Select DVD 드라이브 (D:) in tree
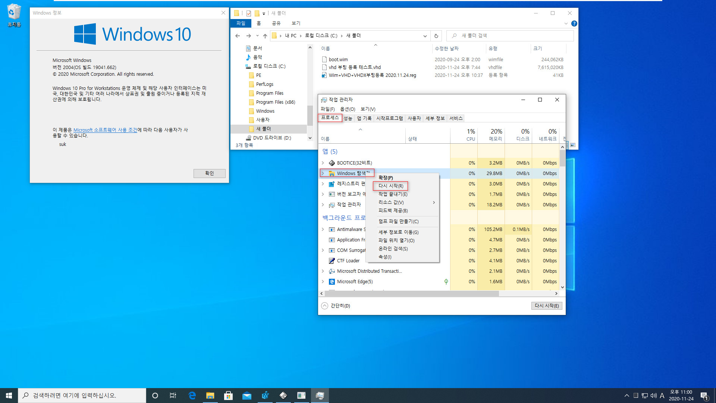716x403 pixels. [272, 138]
